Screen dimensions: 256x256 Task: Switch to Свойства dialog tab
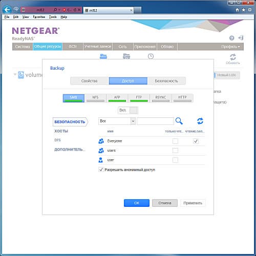pyautogui.click(x=90, y=81)
